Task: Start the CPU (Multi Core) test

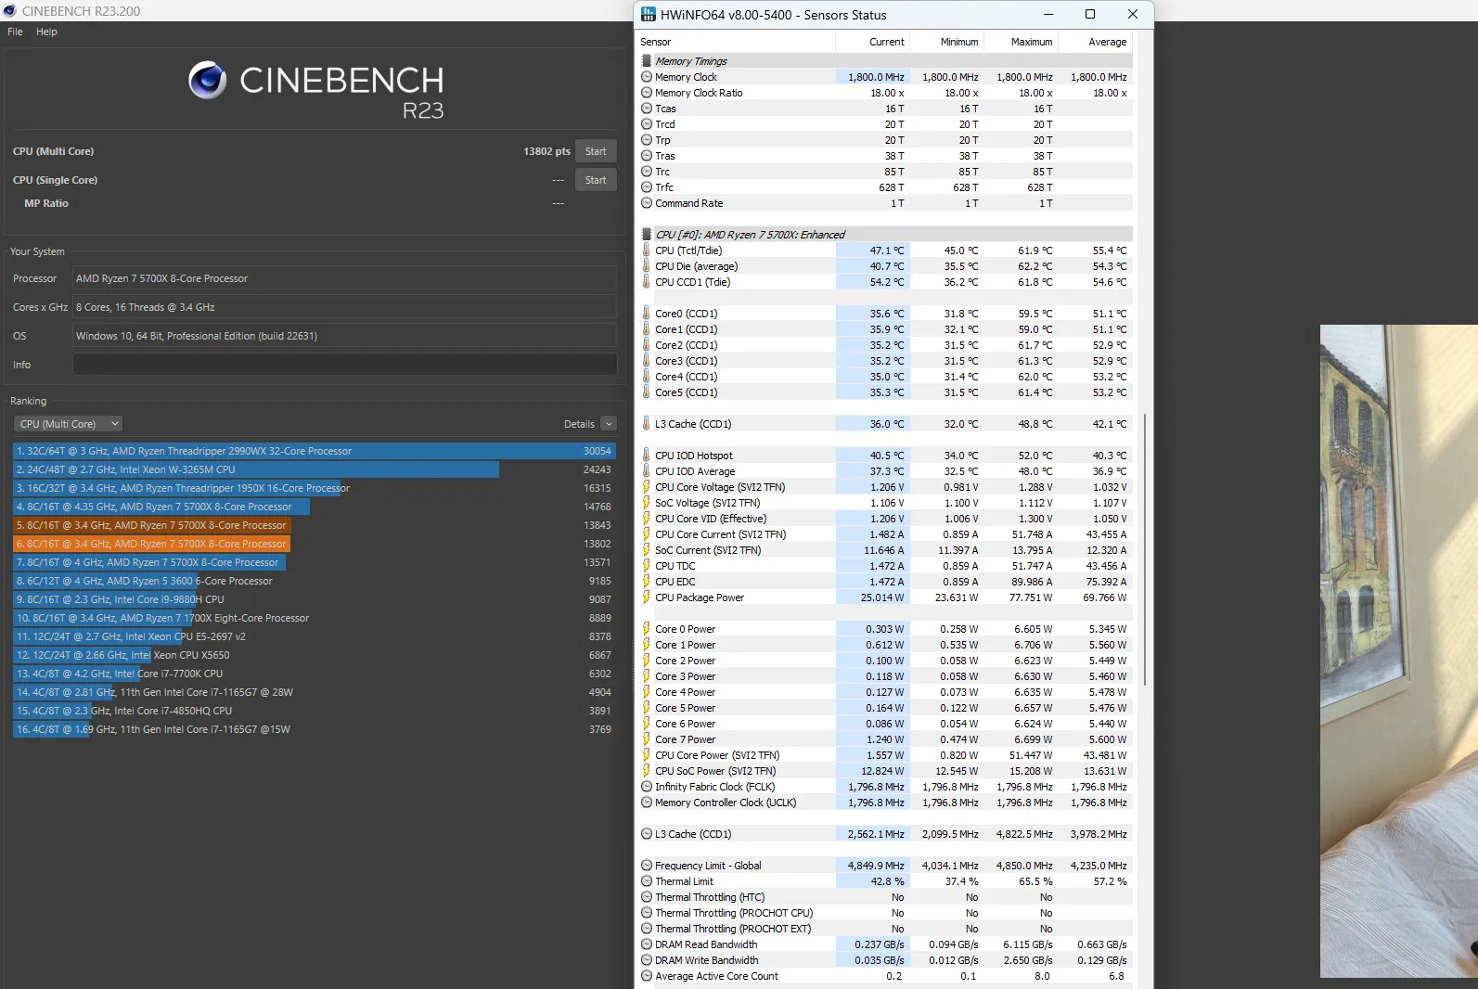Action: click(596, 151)
